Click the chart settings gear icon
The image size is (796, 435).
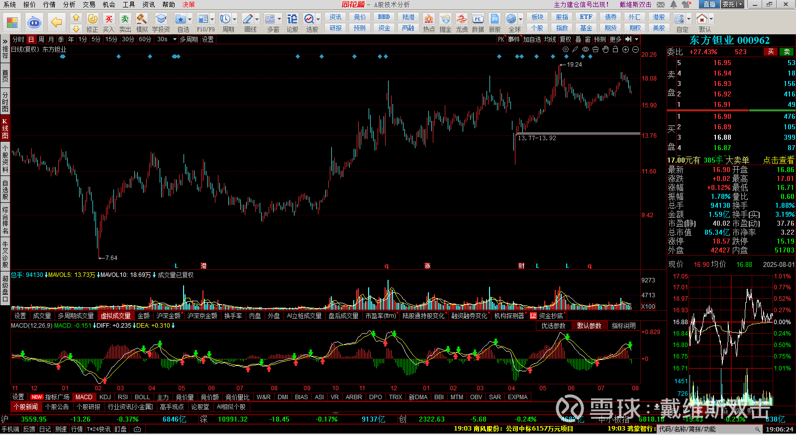[566, 49]
